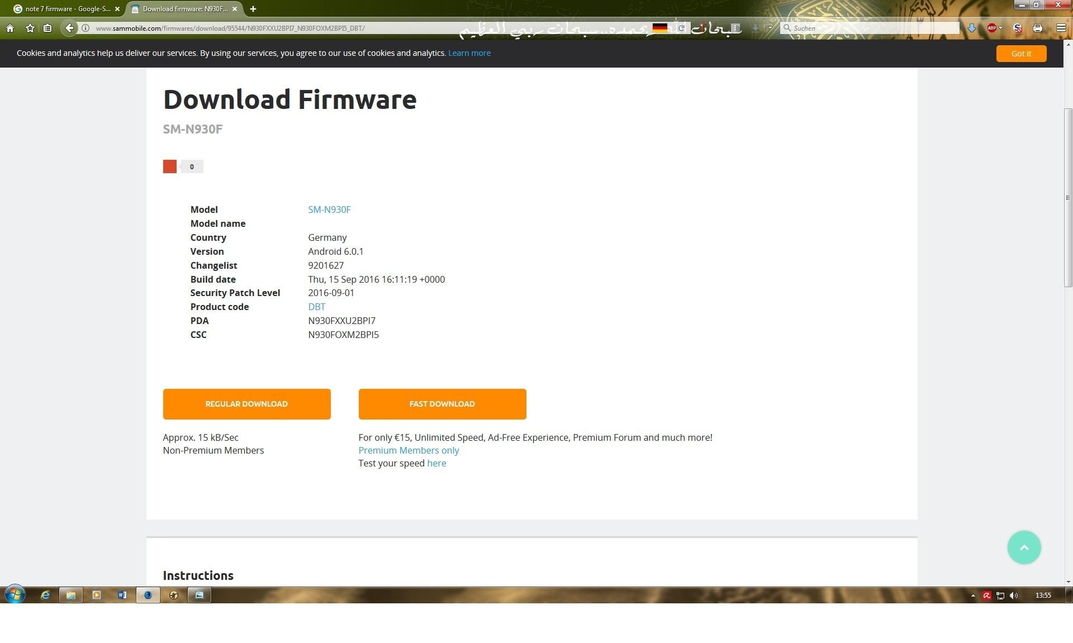Reload the page with refresh icon
Image resolution: width=1073 pixels, height=643 pixels.
[682, 28]
